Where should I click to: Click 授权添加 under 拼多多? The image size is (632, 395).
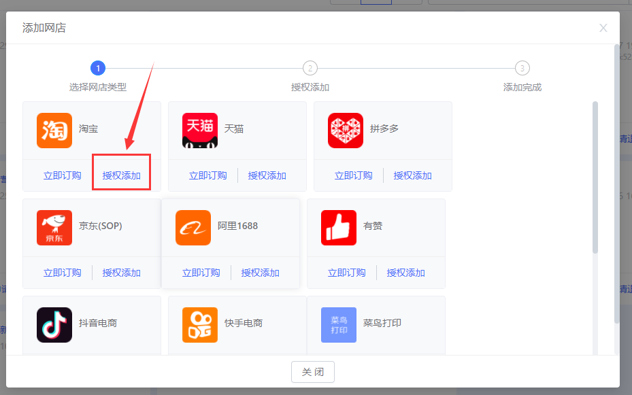(x=412, y=175)
